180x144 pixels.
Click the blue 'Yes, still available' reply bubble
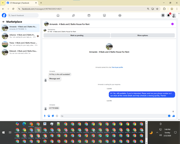142,94
